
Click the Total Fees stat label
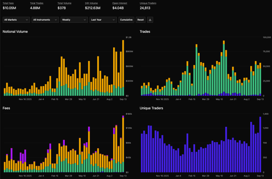tap(8, 3)
